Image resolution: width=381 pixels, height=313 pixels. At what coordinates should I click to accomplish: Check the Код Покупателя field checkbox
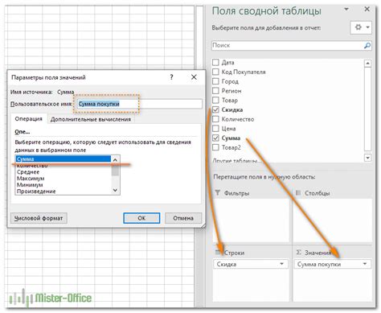click(x=215, y=72)
